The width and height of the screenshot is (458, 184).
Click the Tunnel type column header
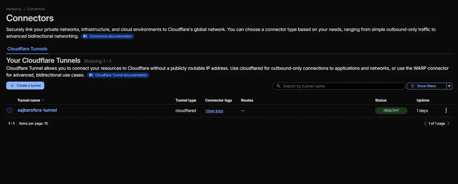pyautogui.click(x=186, y=100)
